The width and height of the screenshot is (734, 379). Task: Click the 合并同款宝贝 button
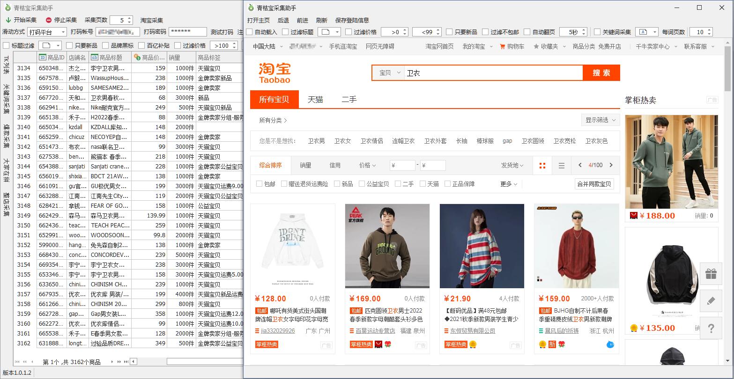[x=593, y=184]
